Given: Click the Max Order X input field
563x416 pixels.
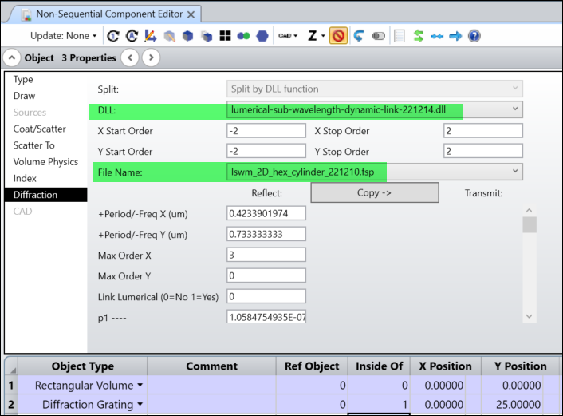Looking at the screenshot, I should point(266,255).
